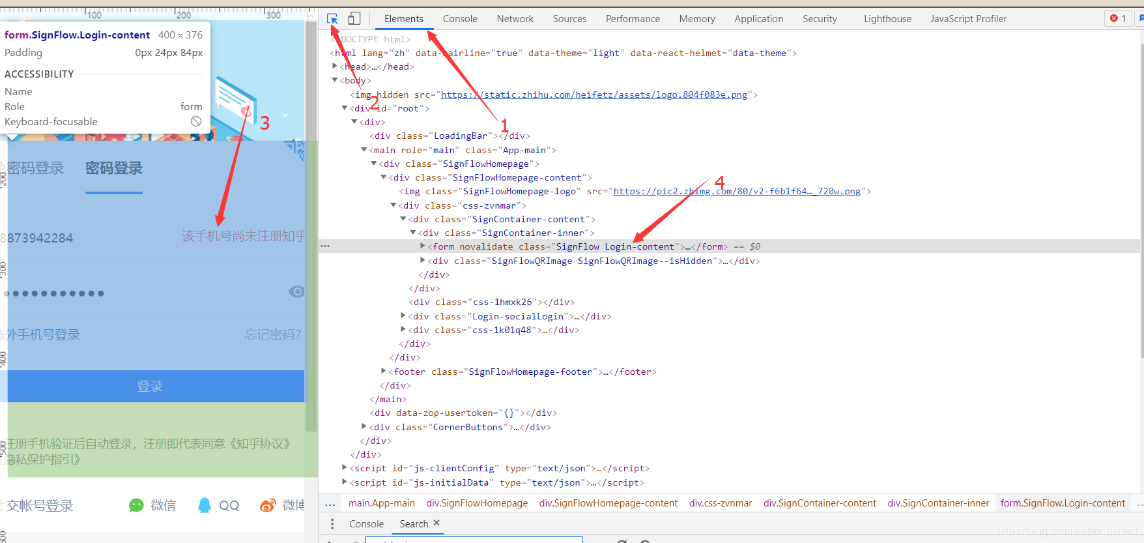This screenshot has height=543, width=1144.
Task: Open the Lighthouse tab
Action: (x=887, y=19)
